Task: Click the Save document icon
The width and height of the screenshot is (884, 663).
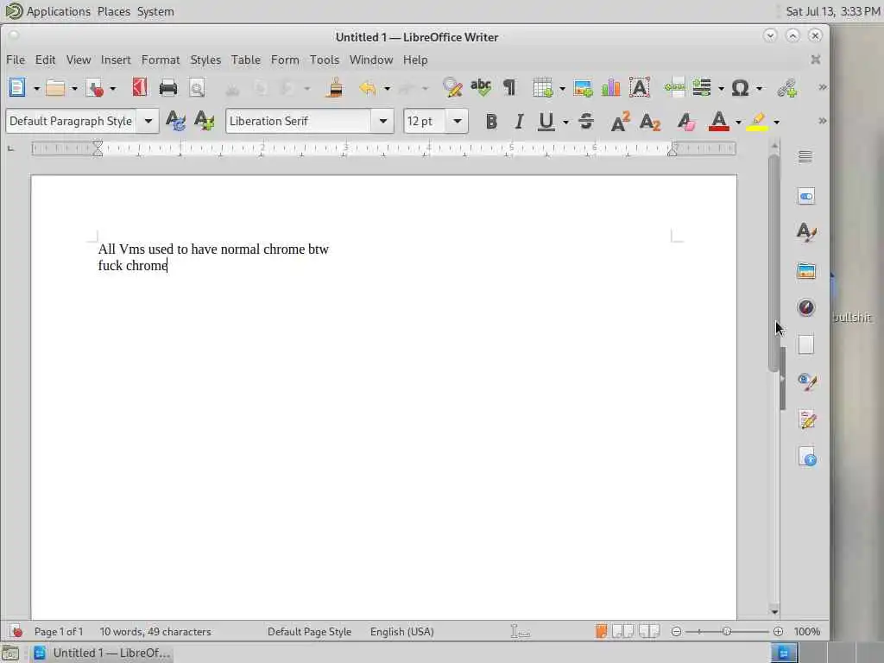Action: point(94,88)
